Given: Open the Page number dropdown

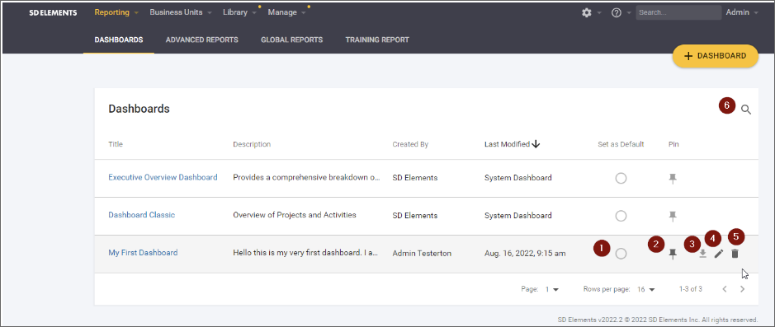Looking at the screenshot, I should click(x=552, y=289).
